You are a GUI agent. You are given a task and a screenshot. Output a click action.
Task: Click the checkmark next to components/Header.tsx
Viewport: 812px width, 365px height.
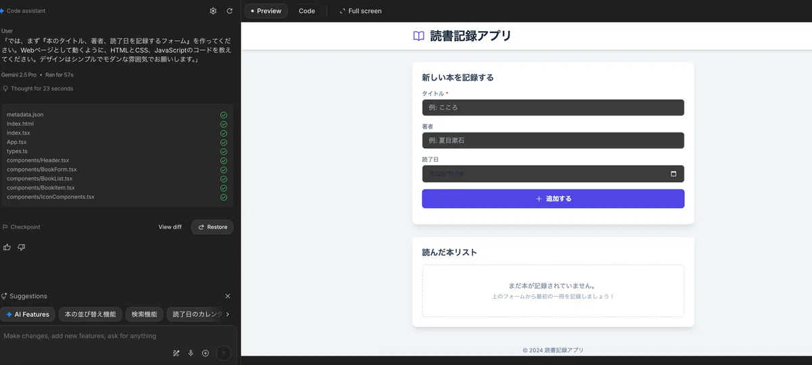point(223,160)
